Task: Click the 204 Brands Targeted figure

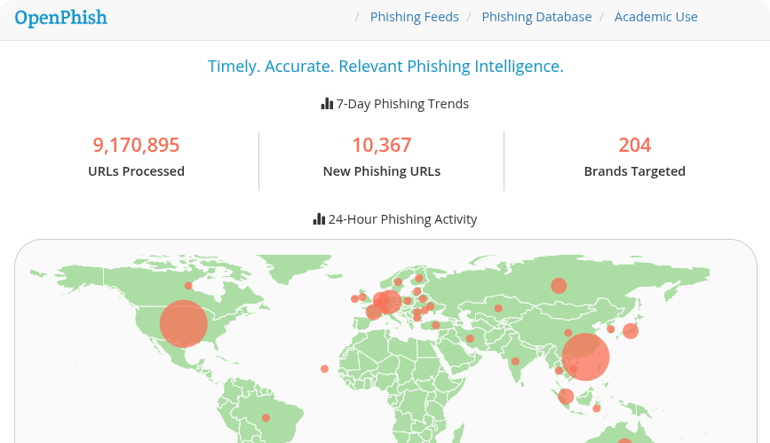Action: pyautogui.click(x=634, y=145)
